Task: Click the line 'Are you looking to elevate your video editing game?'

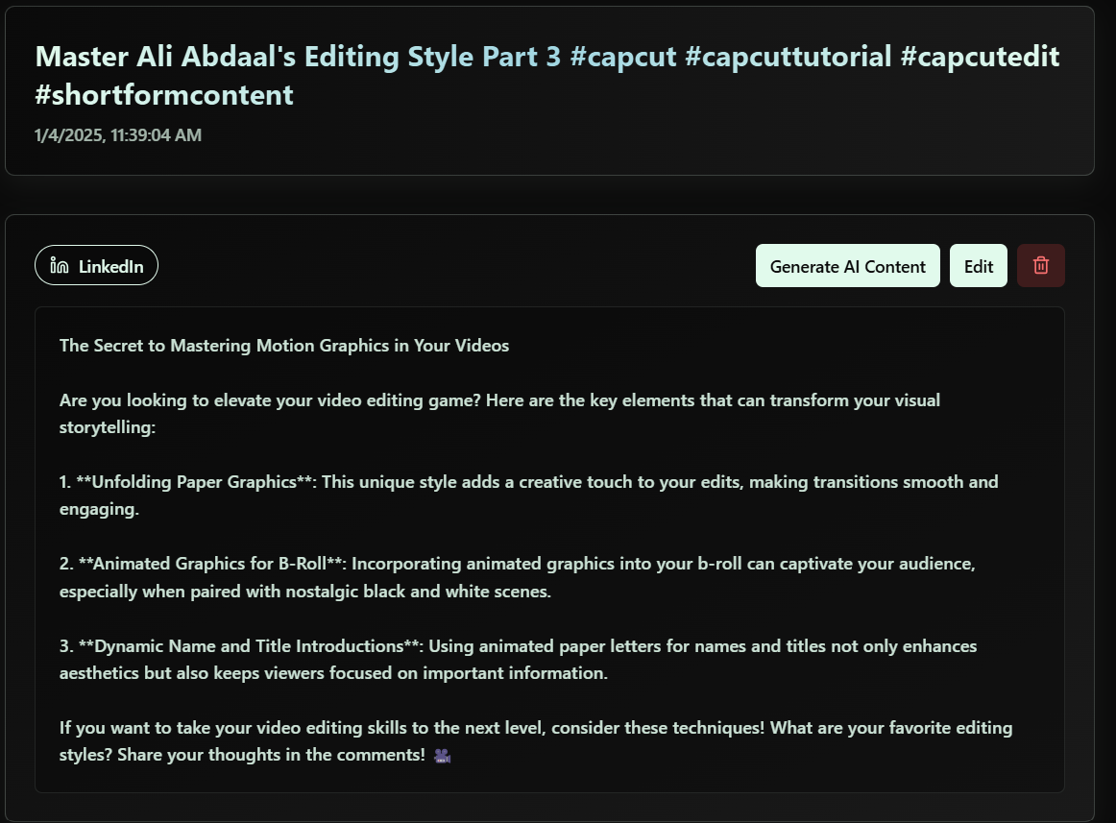Action: [271, 400]
